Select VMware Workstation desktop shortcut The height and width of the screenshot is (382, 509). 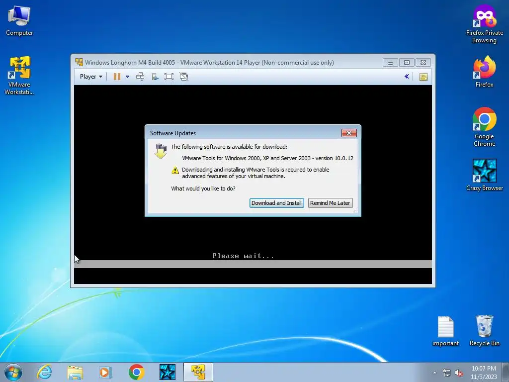point(19,76)
